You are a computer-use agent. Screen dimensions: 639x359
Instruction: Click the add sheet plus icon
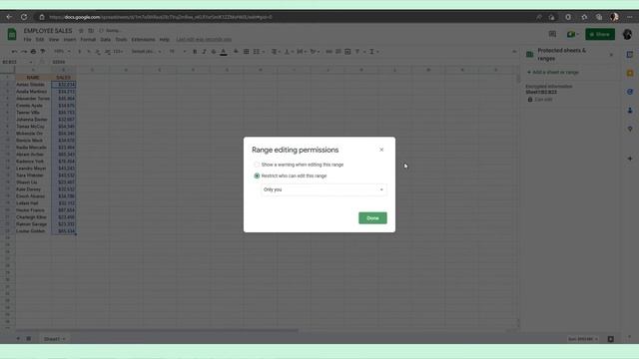pyautogui.click(x=18, y=339)
